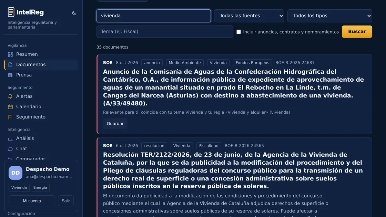Click the DD account avatar
Screen dimensions: 386x217
[16, 173]
